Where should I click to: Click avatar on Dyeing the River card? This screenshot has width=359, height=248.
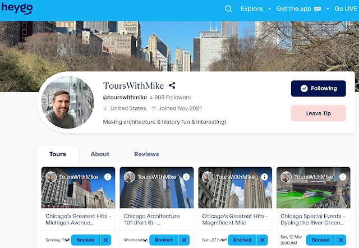pos(286,177)
